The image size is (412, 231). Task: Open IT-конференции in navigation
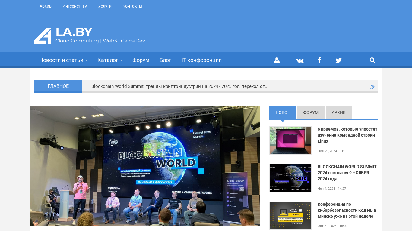(201, 60)
